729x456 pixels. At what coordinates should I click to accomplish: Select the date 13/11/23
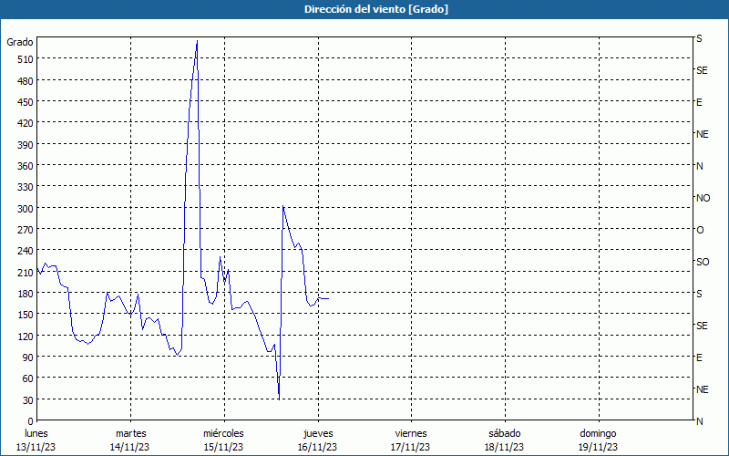tap(36, 448)
